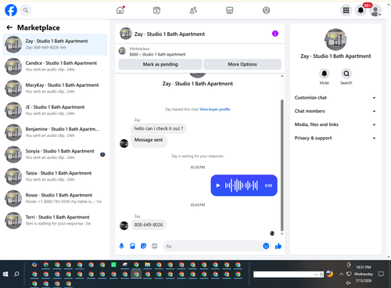Select the JE conversation in list
Viewport: 391px width, 288px height.
click(55, 110)
